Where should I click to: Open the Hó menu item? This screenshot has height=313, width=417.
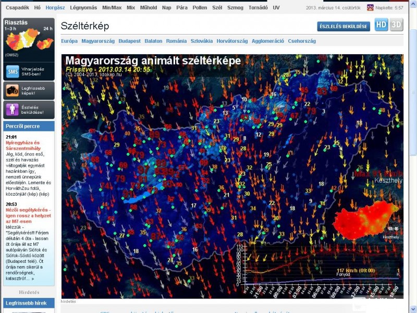37,8
